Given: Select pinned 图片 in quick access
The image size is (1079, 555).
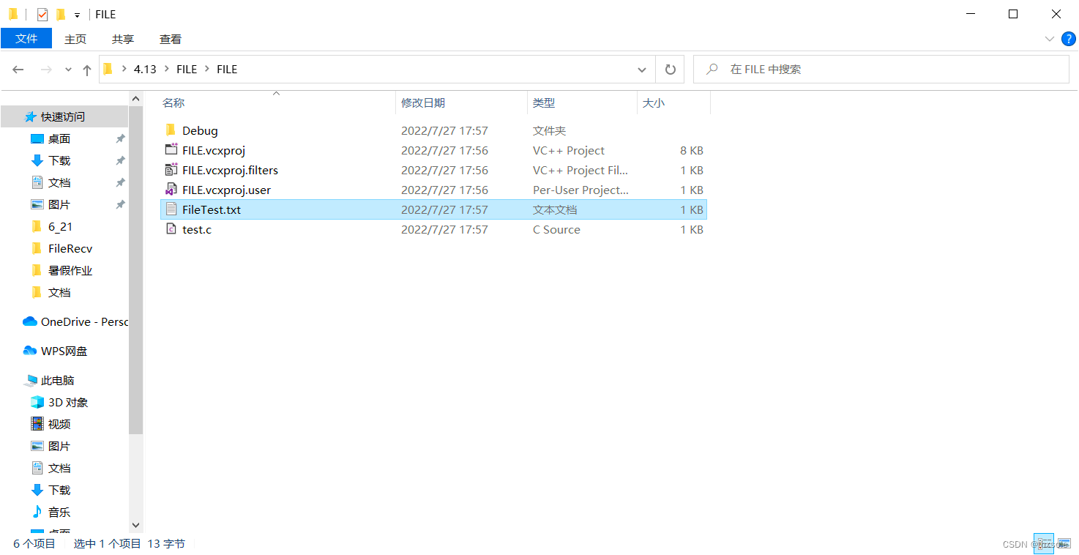Looking at the screenshot, I should click(59, 204).
